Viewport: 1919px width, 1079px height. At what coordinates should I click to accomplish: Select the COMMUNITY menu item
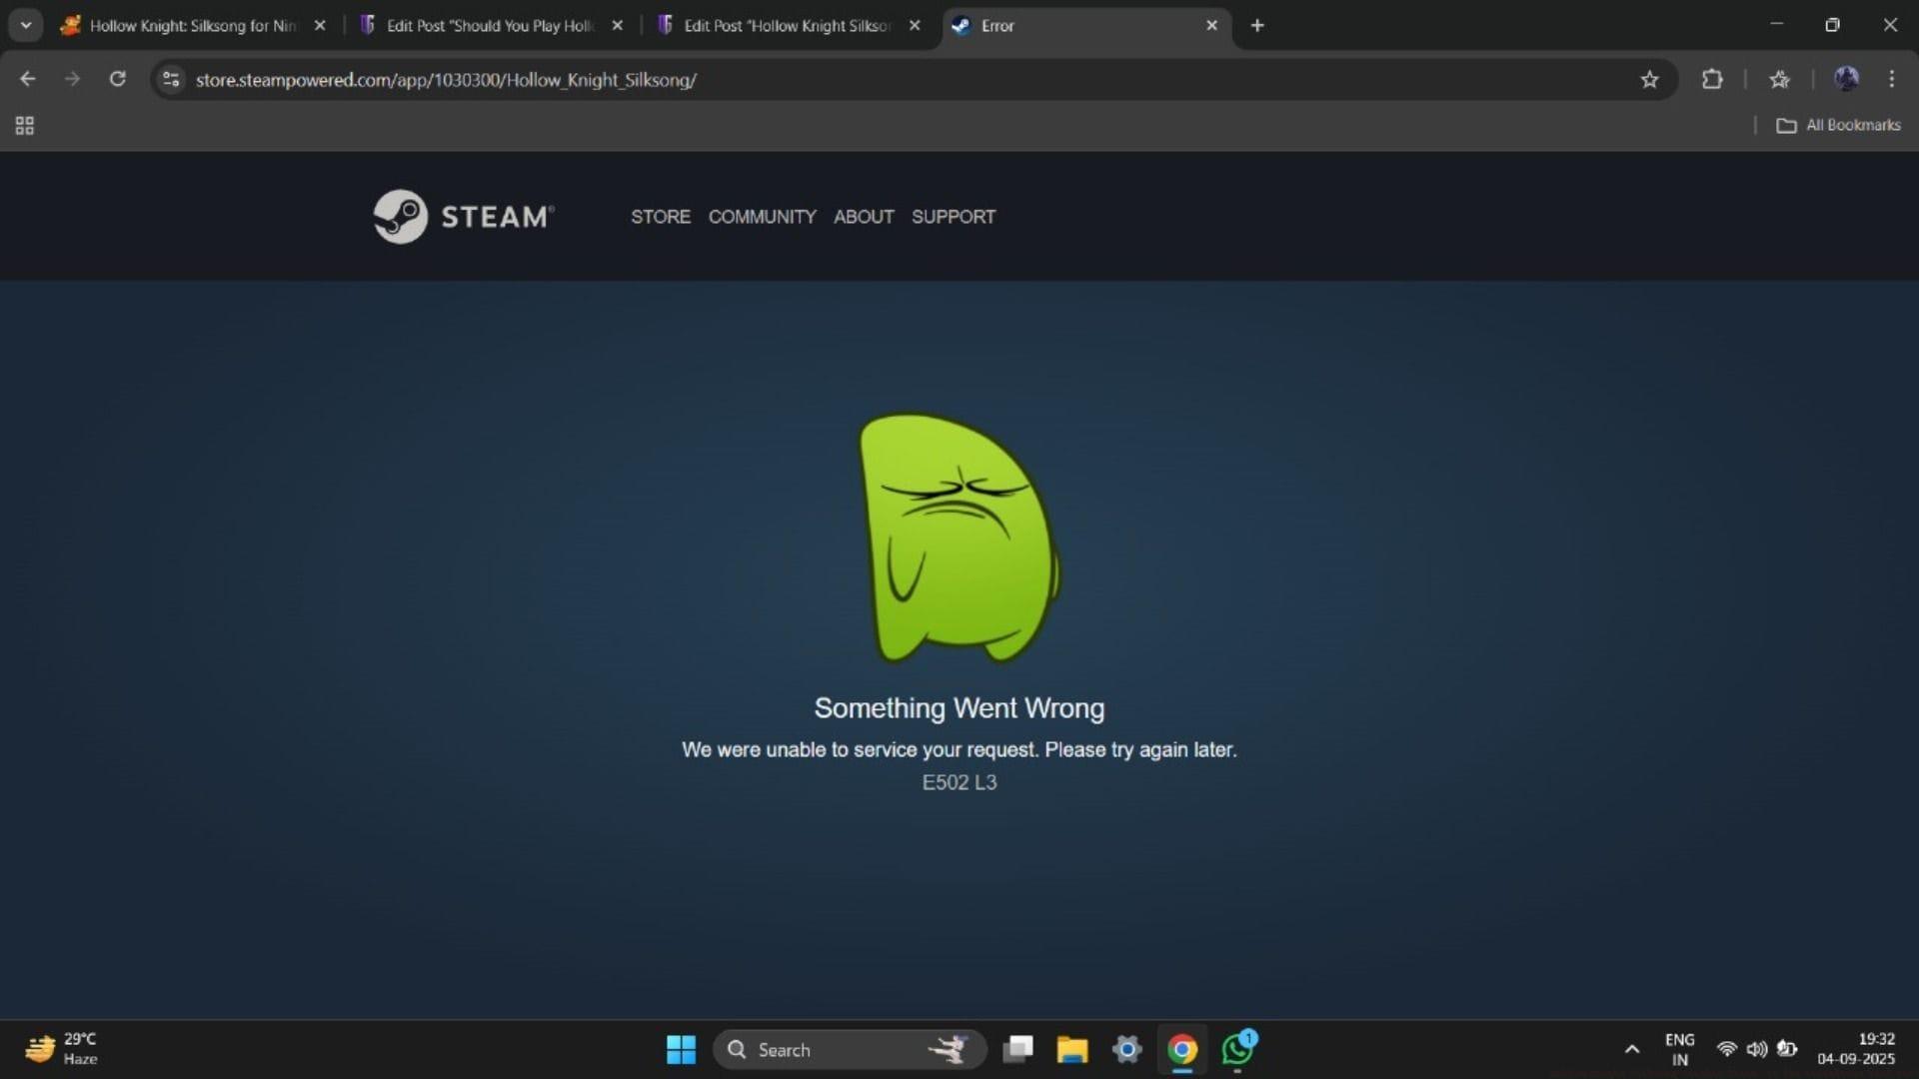[x=762, y=216]
